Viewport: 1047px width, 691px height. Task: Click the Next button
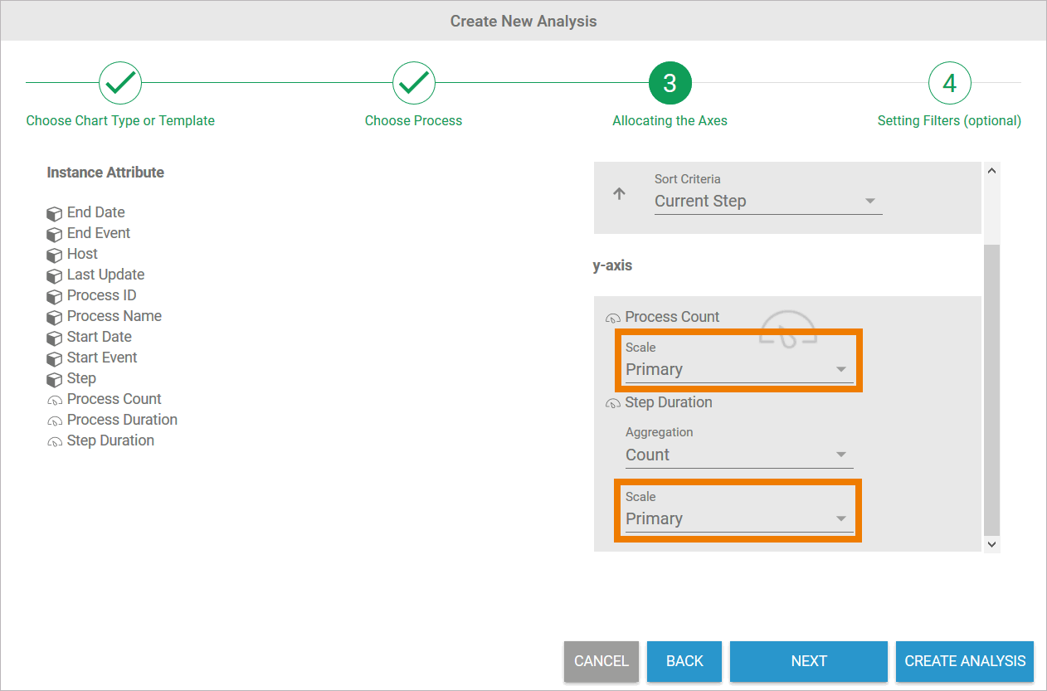[808, 661]
